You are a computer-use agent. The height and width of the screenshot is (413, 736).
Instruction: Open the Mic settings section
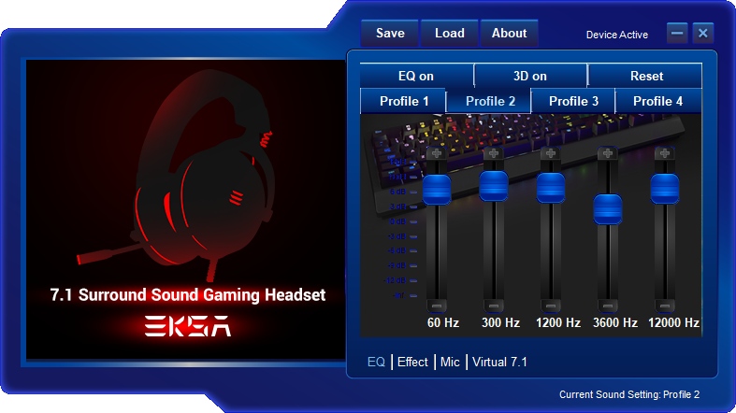450,362
